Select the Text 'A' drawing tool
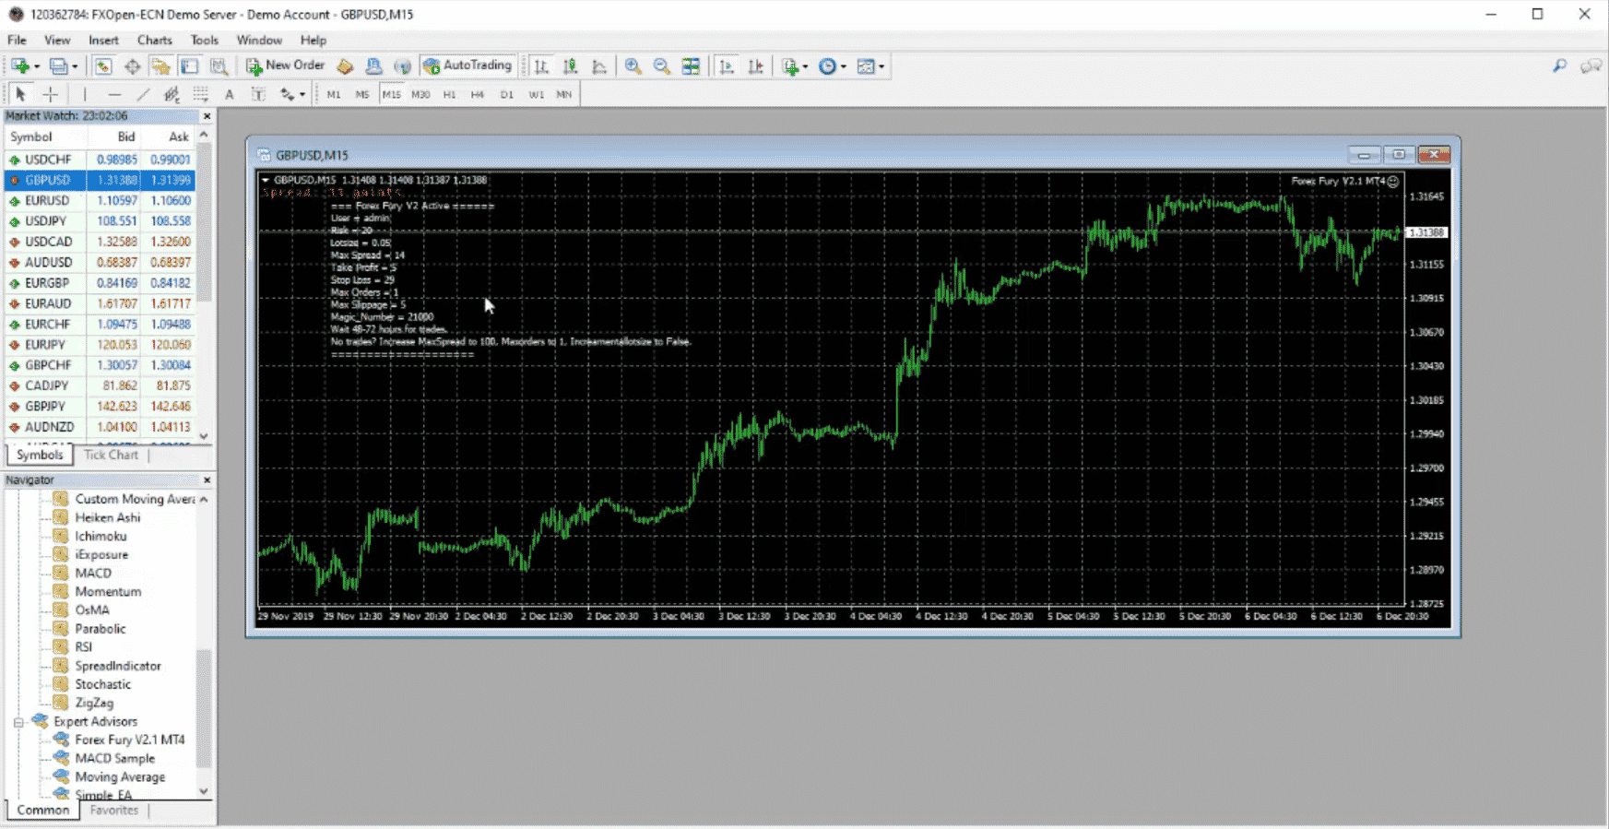This screenshot has width=1609, height=829. (230, 94)
